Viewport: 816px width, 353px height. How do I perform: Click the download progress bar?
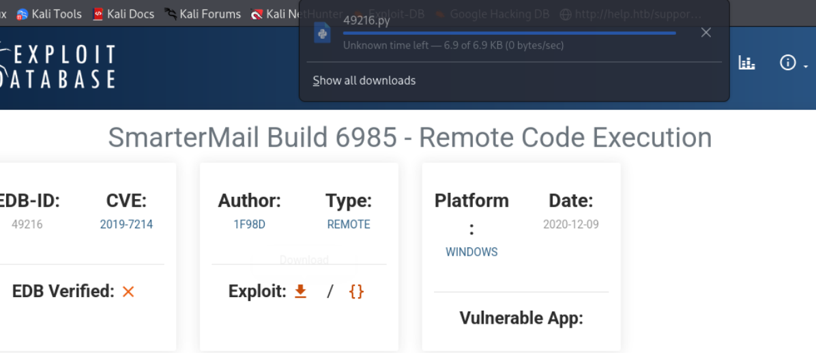point(509,33)
